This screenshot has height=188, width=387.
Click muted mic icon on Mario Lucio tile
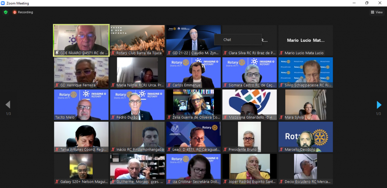click(281, 53)
